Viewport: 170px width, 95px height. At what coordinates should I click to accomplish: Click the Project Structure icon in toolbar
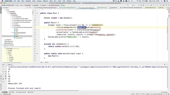(163, 5)
